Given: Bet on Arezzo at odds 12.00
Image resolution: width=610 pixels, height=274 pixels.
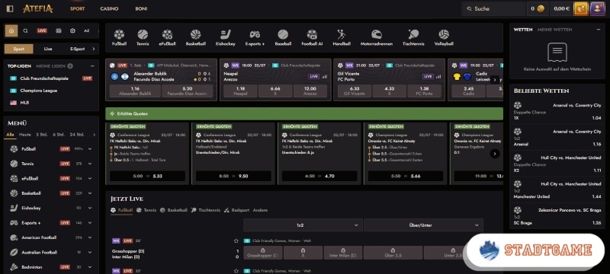Looking at the screenshot, I should (x=310, y=91).
